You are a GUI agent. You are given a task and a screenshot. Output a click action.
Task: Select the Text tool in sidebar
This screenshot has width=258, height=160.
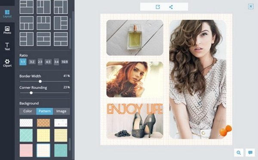click(x=7, y=47)
